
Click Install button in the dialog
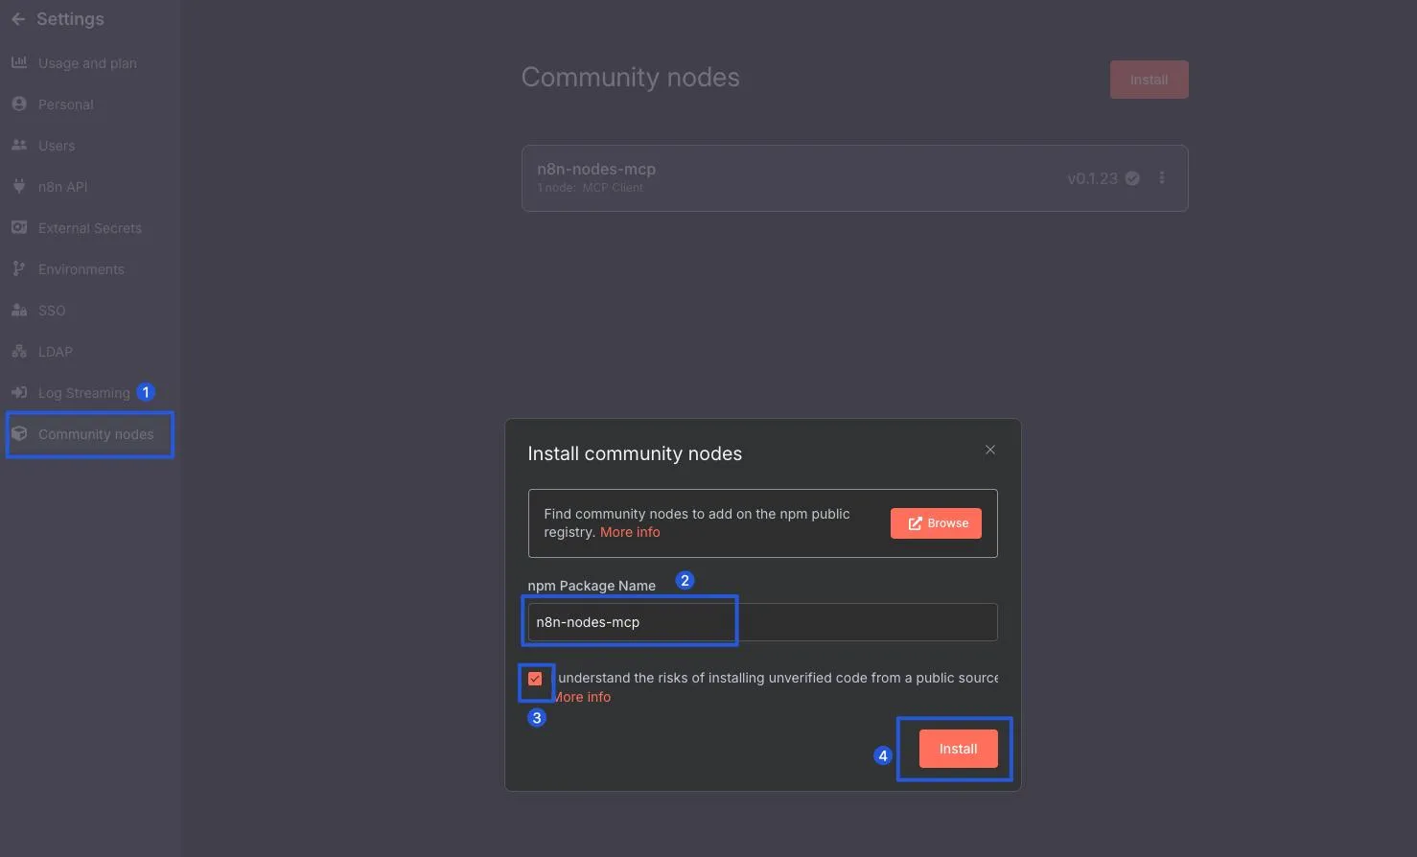[958, 749]
